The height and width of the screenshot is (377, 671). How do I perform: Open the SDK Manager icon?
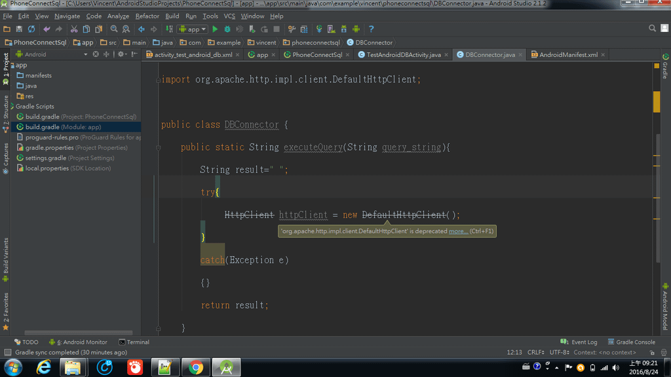343,29
